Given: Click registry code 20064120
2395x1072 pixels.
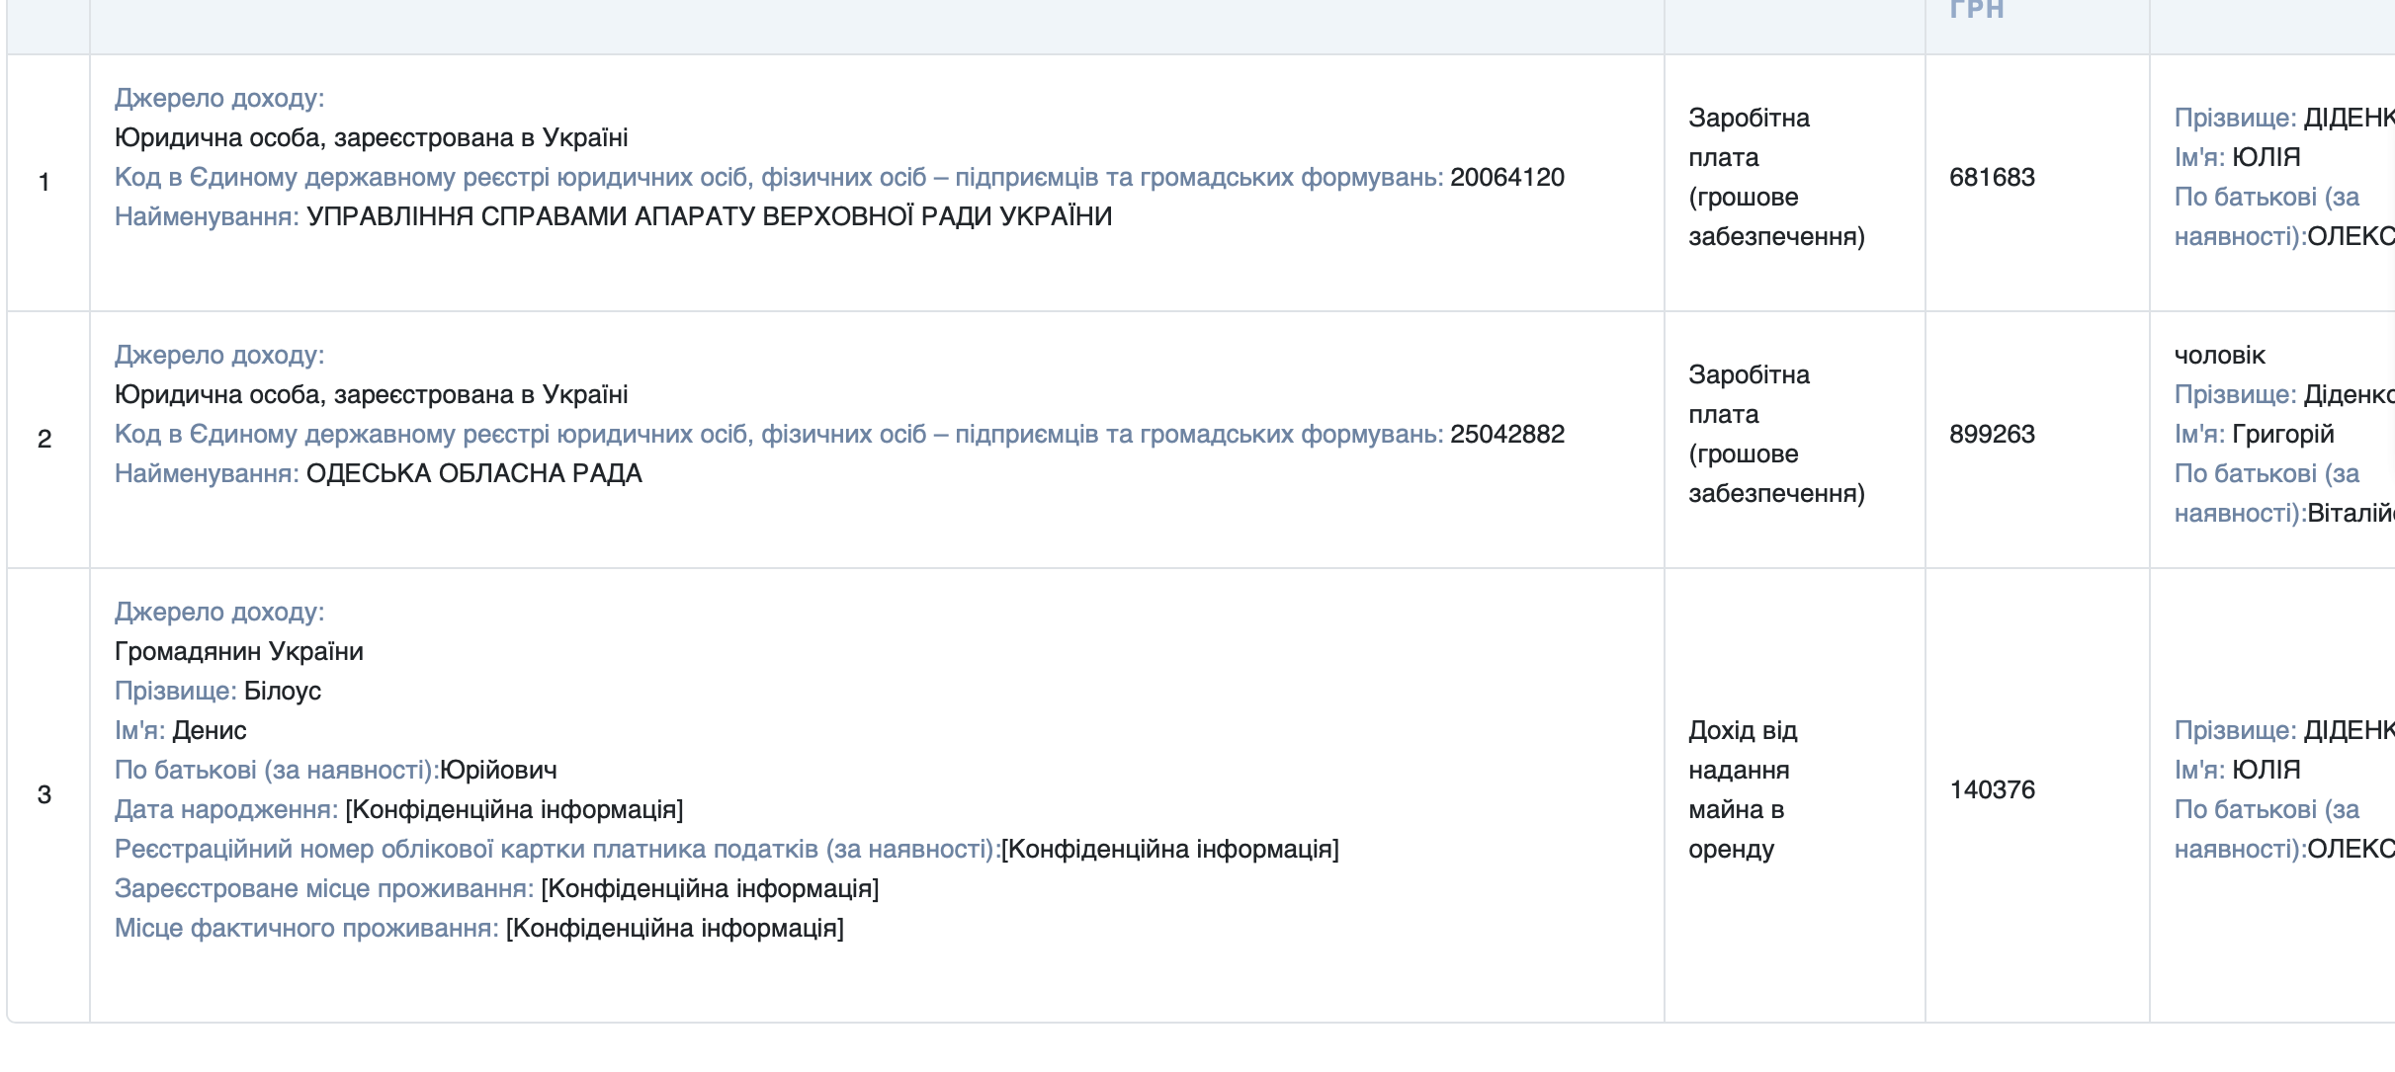Looking at the screenshot, I should coord(1506,178).
